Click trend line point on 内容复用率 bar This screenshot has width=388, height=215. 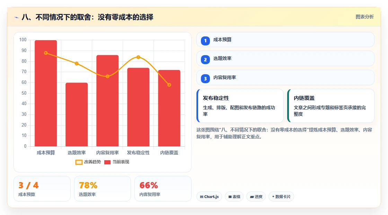pos(107,76)
